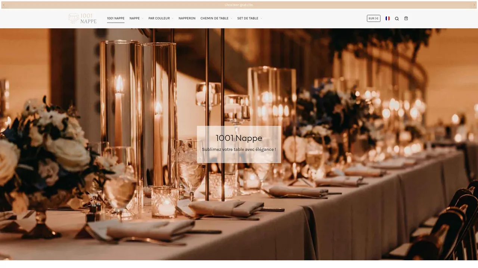Image resolution: width=478 pixels, height=268 pixels.
Task: Click the "Sublimez votre table avec élégance !" tagline
Action: click(239, 149)
